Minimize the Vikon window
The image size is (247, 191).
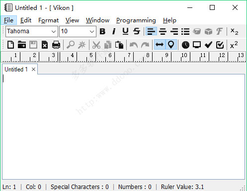click(190, 7)
